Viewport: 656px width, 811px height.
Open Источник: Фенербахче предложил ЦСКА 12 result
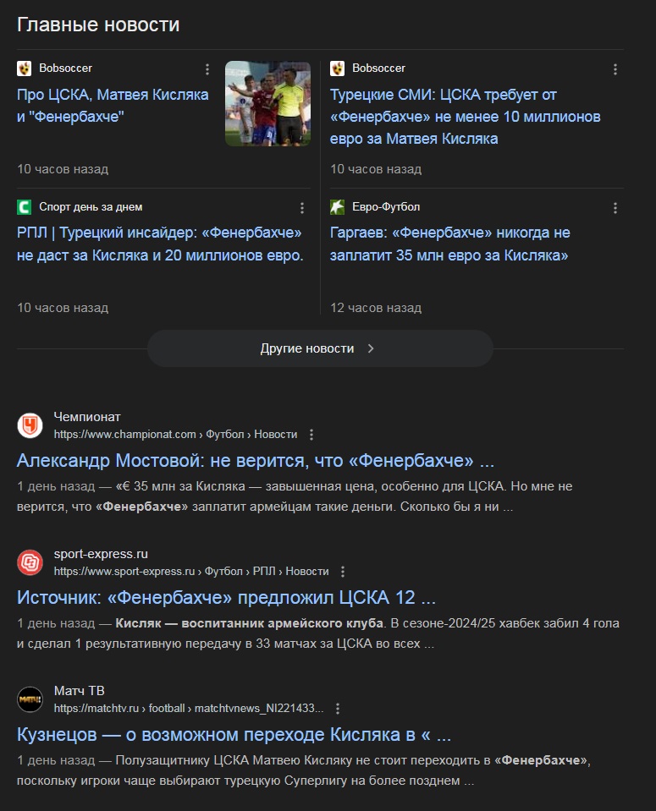pyautogui.click(x=226, y=597)
